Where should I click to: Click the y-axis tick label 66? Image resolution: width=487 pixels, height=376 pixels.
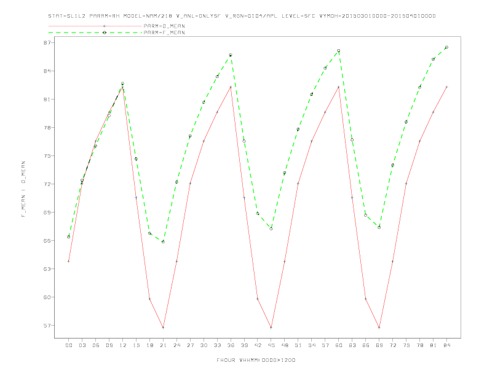[x=47, y=240]
